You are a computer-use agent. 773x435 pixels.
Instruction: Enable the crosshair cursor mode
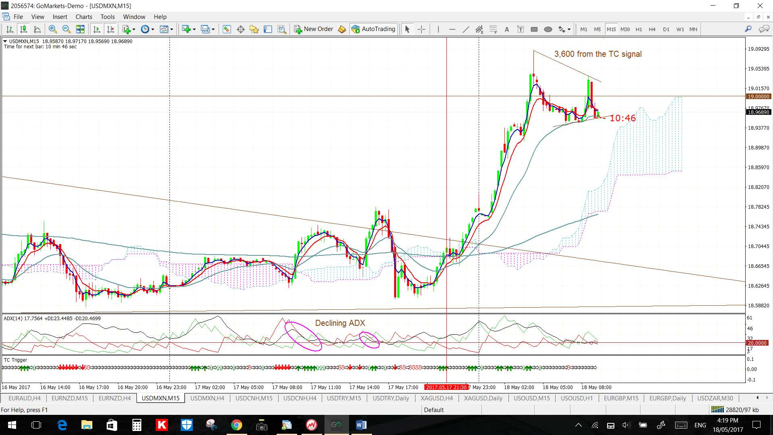pos(421,29)
